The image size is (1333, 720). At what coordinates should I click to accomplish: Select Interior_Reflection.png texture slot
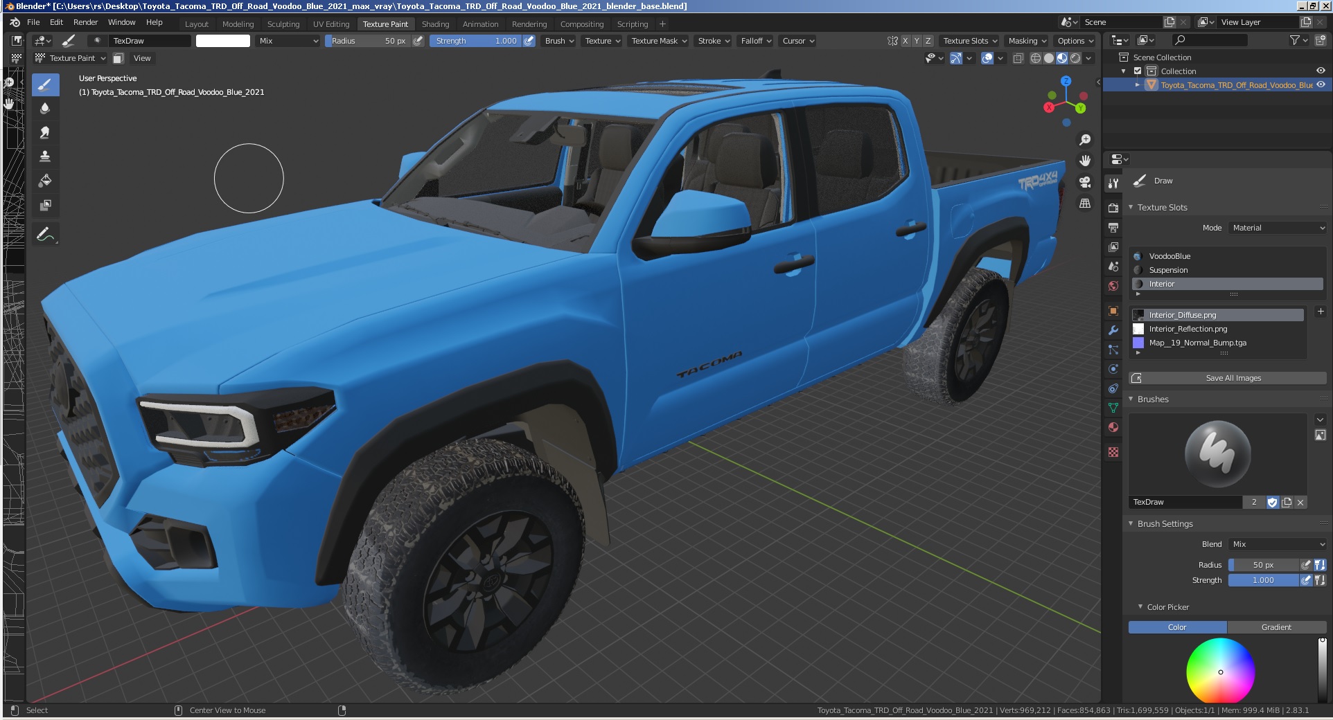point(1218,329)
